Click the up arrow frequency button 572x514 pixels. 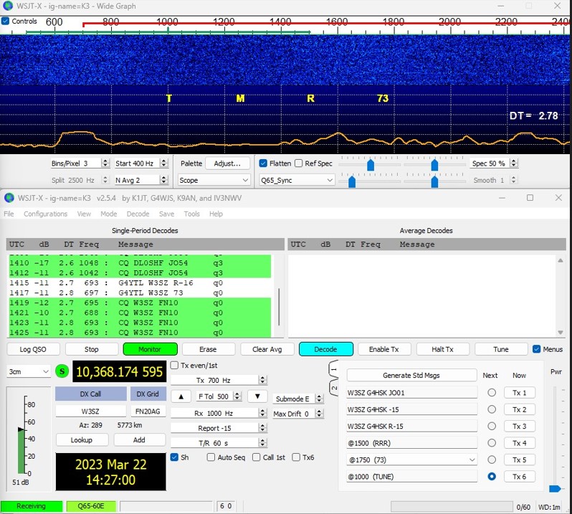tap(183, 396)
